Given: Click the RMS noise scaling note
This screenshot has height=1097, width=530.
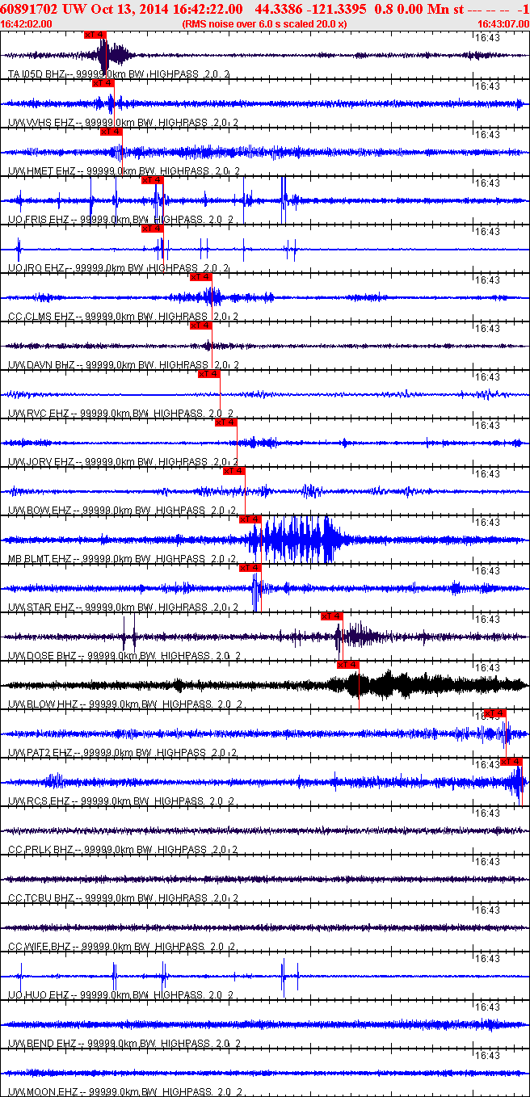Looking at the screenshot, I should pyautogui.click(x=264, y=24).
